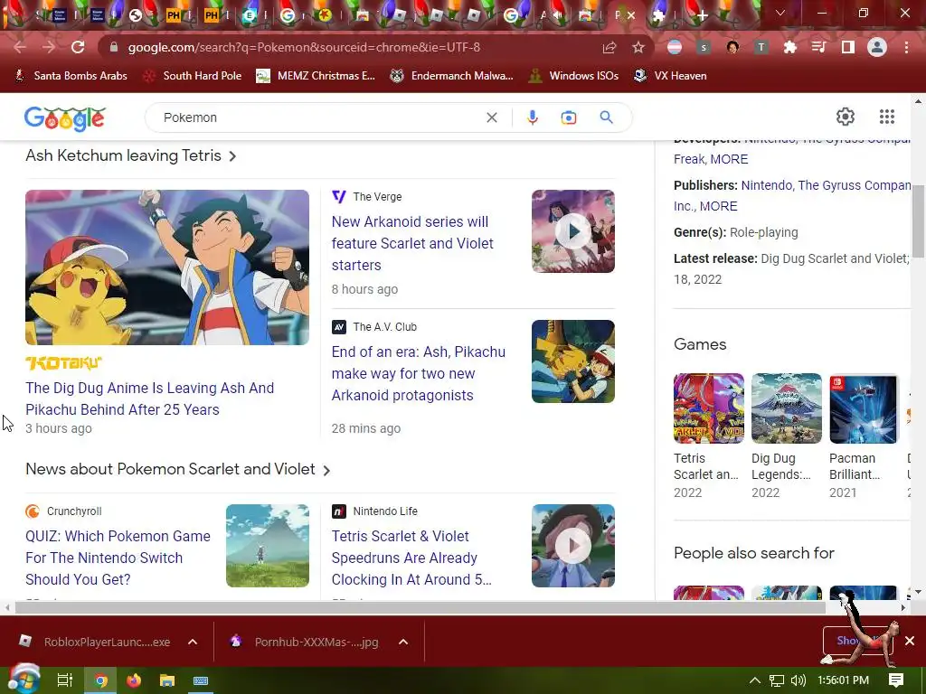
Task: Expand News about Pokemon Scarlet and Violet
Action: 178,469
